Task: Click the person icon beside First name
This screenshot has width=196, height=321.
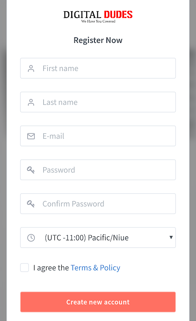Action: [31, 68]
